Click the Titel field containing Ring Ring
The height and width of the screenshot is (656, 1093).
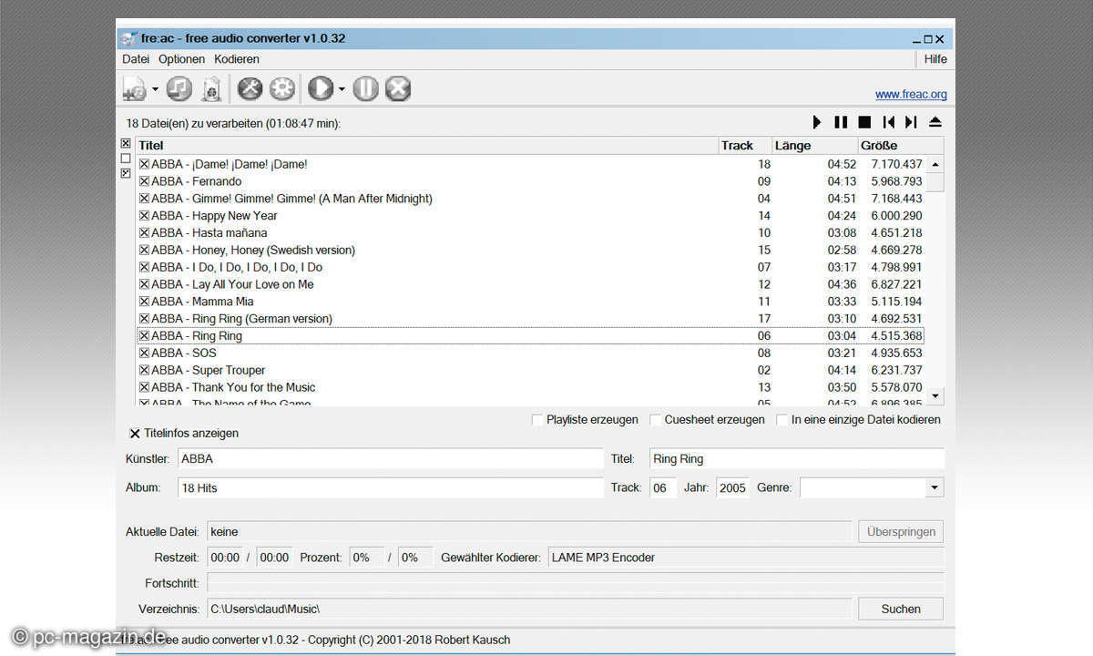[797, 458]
